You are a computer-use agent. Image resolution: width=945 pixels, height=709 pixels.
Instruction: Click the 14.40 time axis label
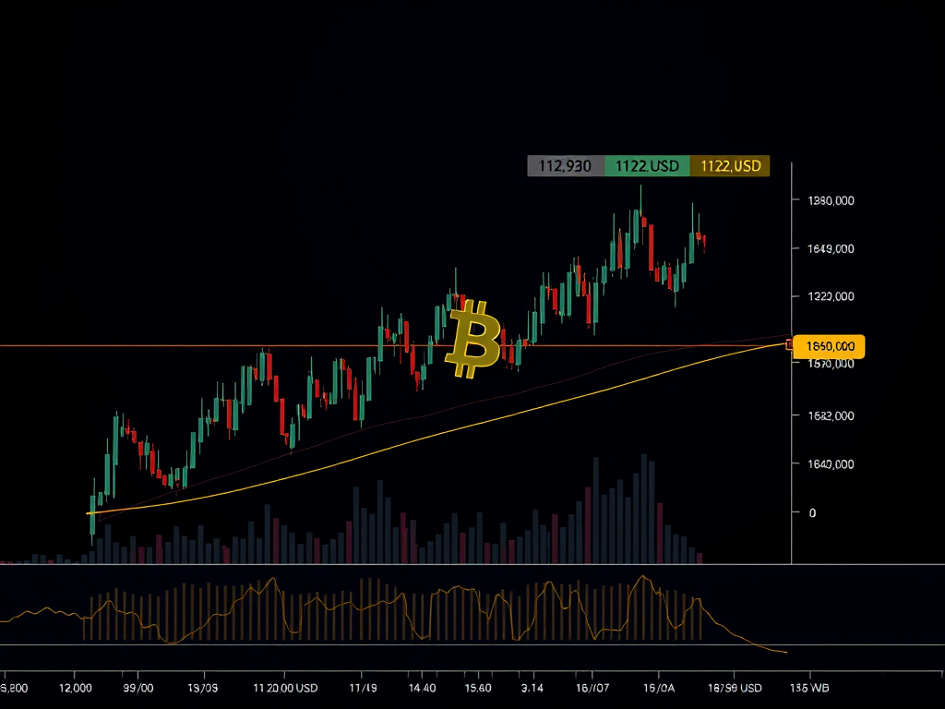(422, 688)
